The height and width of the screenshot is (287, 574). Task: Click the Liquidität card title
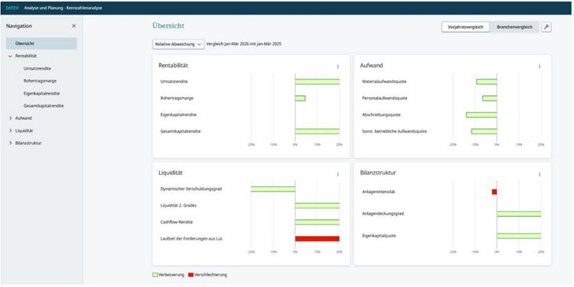pyautogui.click(x=171, y=173)
